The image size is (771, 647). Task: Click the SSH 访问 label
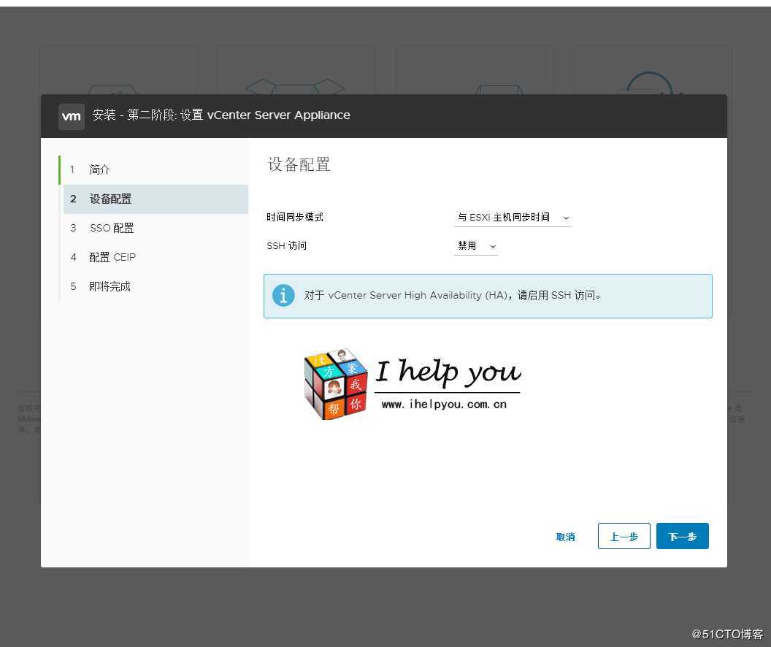[x=287, y=245]
